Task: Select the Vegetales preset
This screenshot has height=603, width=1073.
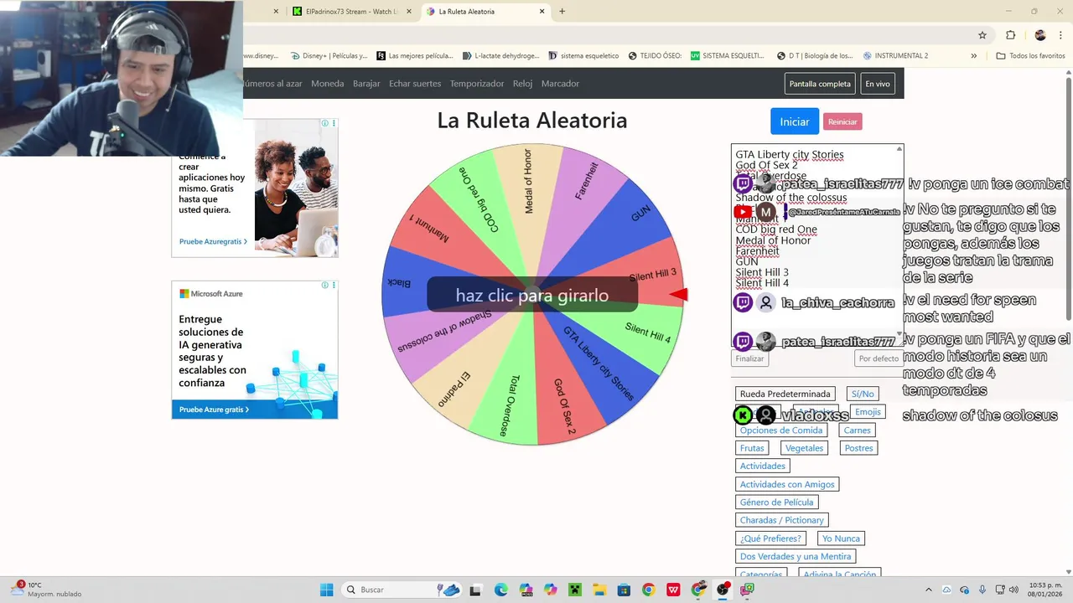Action: 804,448
